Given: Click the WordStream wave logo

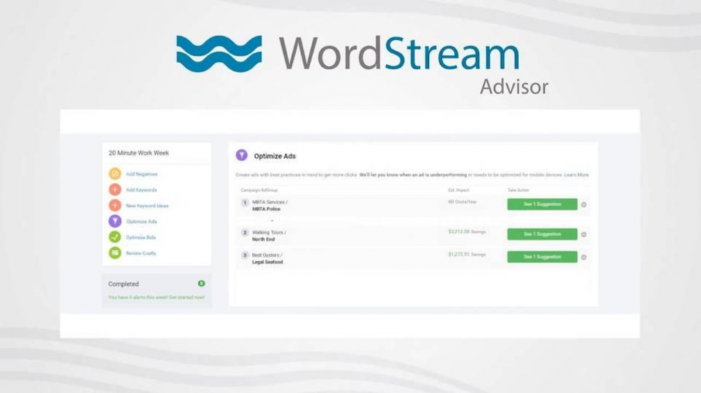Looking at the screenshot, I should (219, 53).
